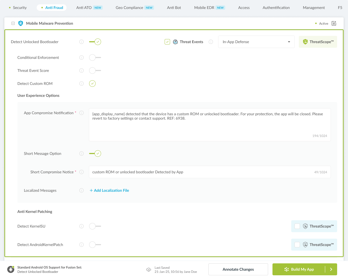Screen dimensions: 348x278
Task: Switch to the Anti Bot tab
Action: click(x=174, y=8)
